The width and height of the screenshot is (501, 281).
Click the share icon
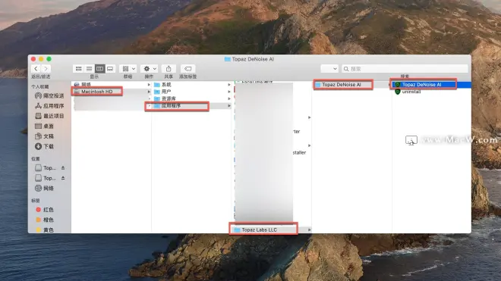(169, 69)
